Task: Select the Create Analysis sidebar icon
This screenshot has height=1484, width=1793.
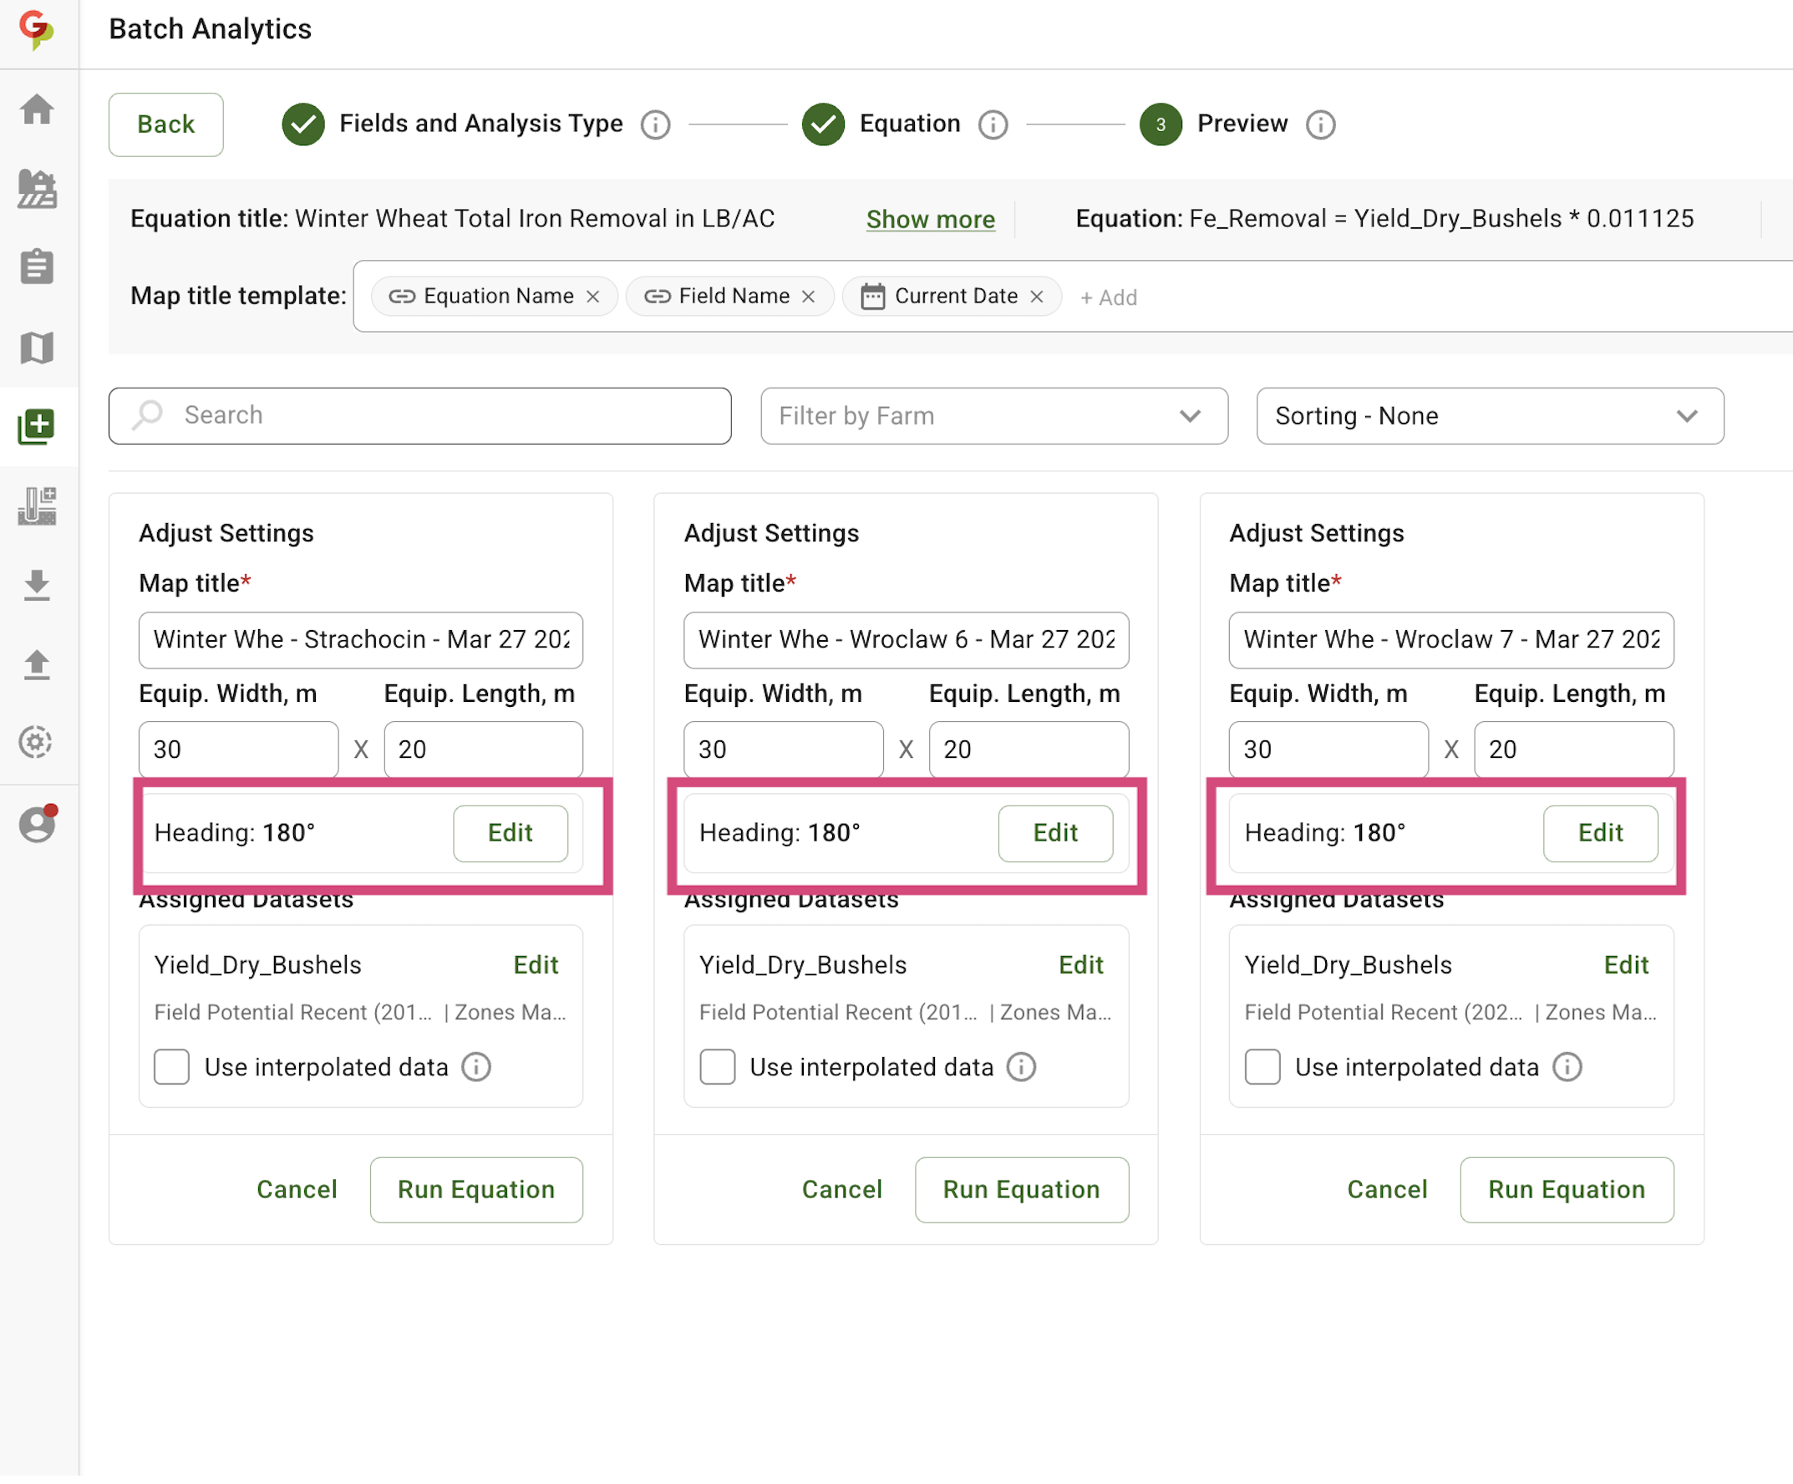Action: [x=38, y=426]
